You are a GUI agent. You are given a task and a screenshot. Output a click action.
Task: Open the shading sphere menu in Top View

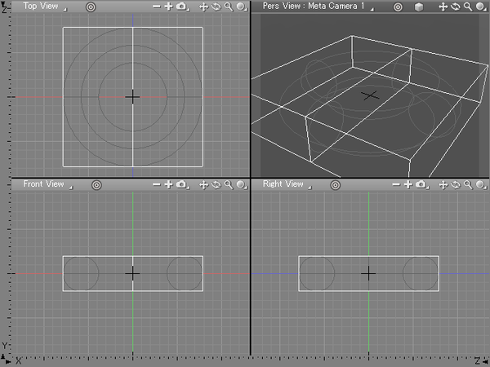[x=241, y=7]
